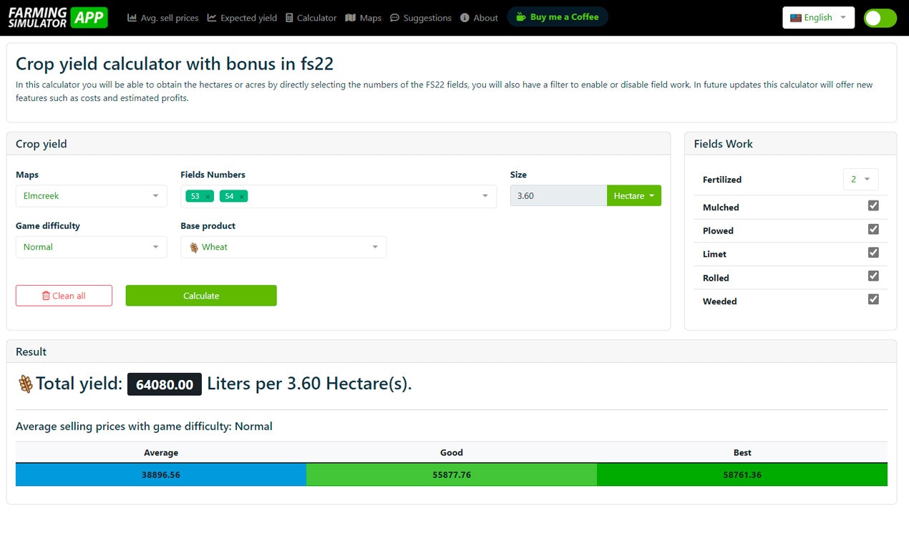Viewport: 909px width, 544px height.
Task: Click the Size field showing 3.60
Action: pos(558,196)
